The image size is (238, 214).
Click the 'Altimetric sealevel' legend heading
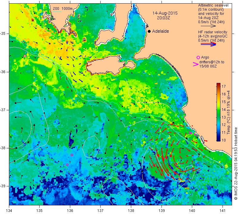pyautogui.click(x=213, y=5)
